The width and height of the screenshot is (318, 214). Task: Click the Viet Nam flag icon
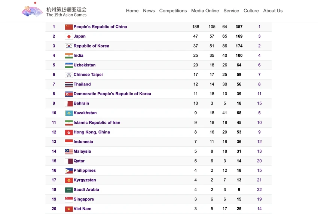coord(69,209)
